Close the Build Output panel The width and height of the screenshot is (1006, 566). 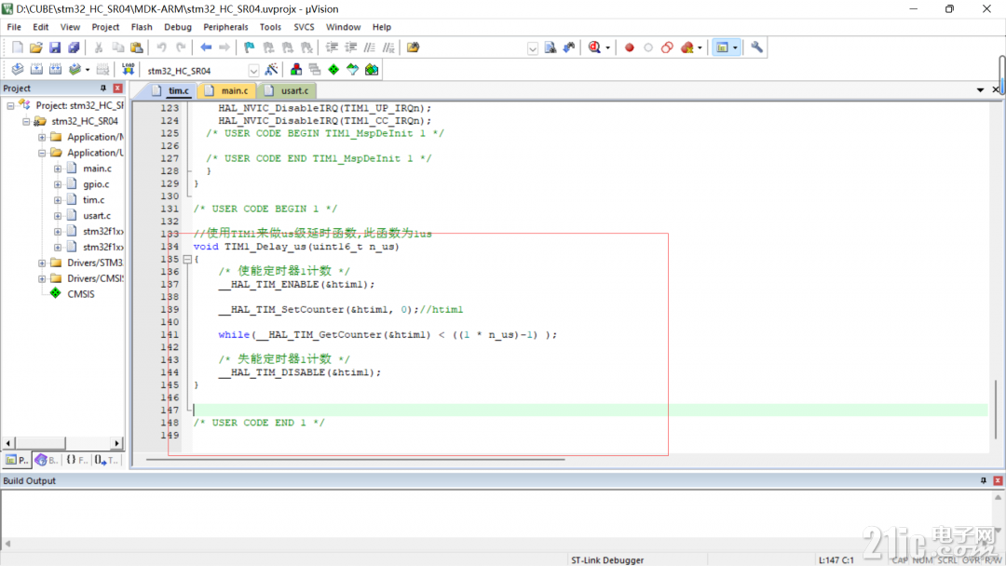pos(998,480)
